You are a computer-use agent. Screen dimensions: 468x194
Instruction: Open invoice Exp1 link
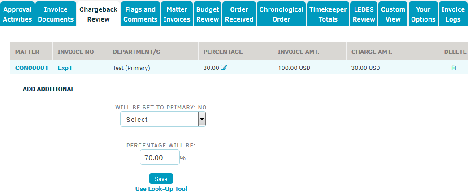tap(65, 68)
